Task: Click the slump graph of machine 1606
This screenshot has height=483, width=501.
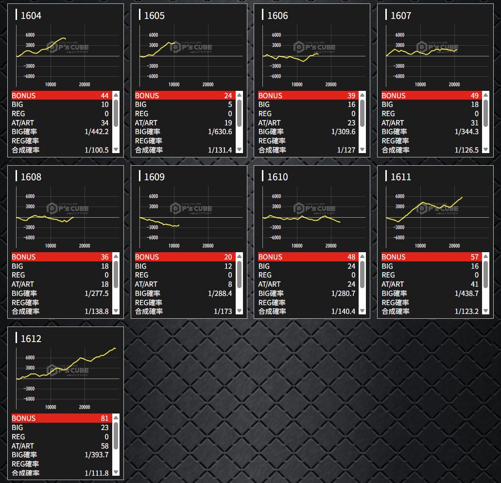Action: [314, 56]
